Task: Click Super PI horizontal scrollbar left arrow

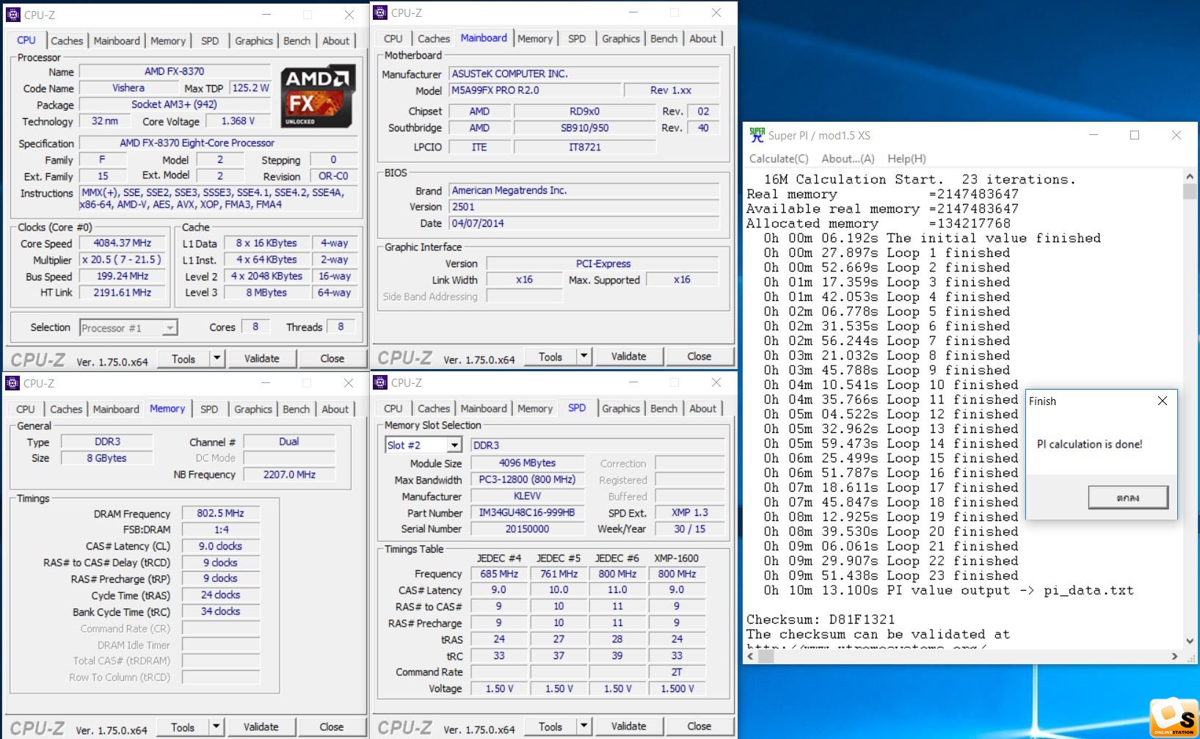Action: click(751, 657)
